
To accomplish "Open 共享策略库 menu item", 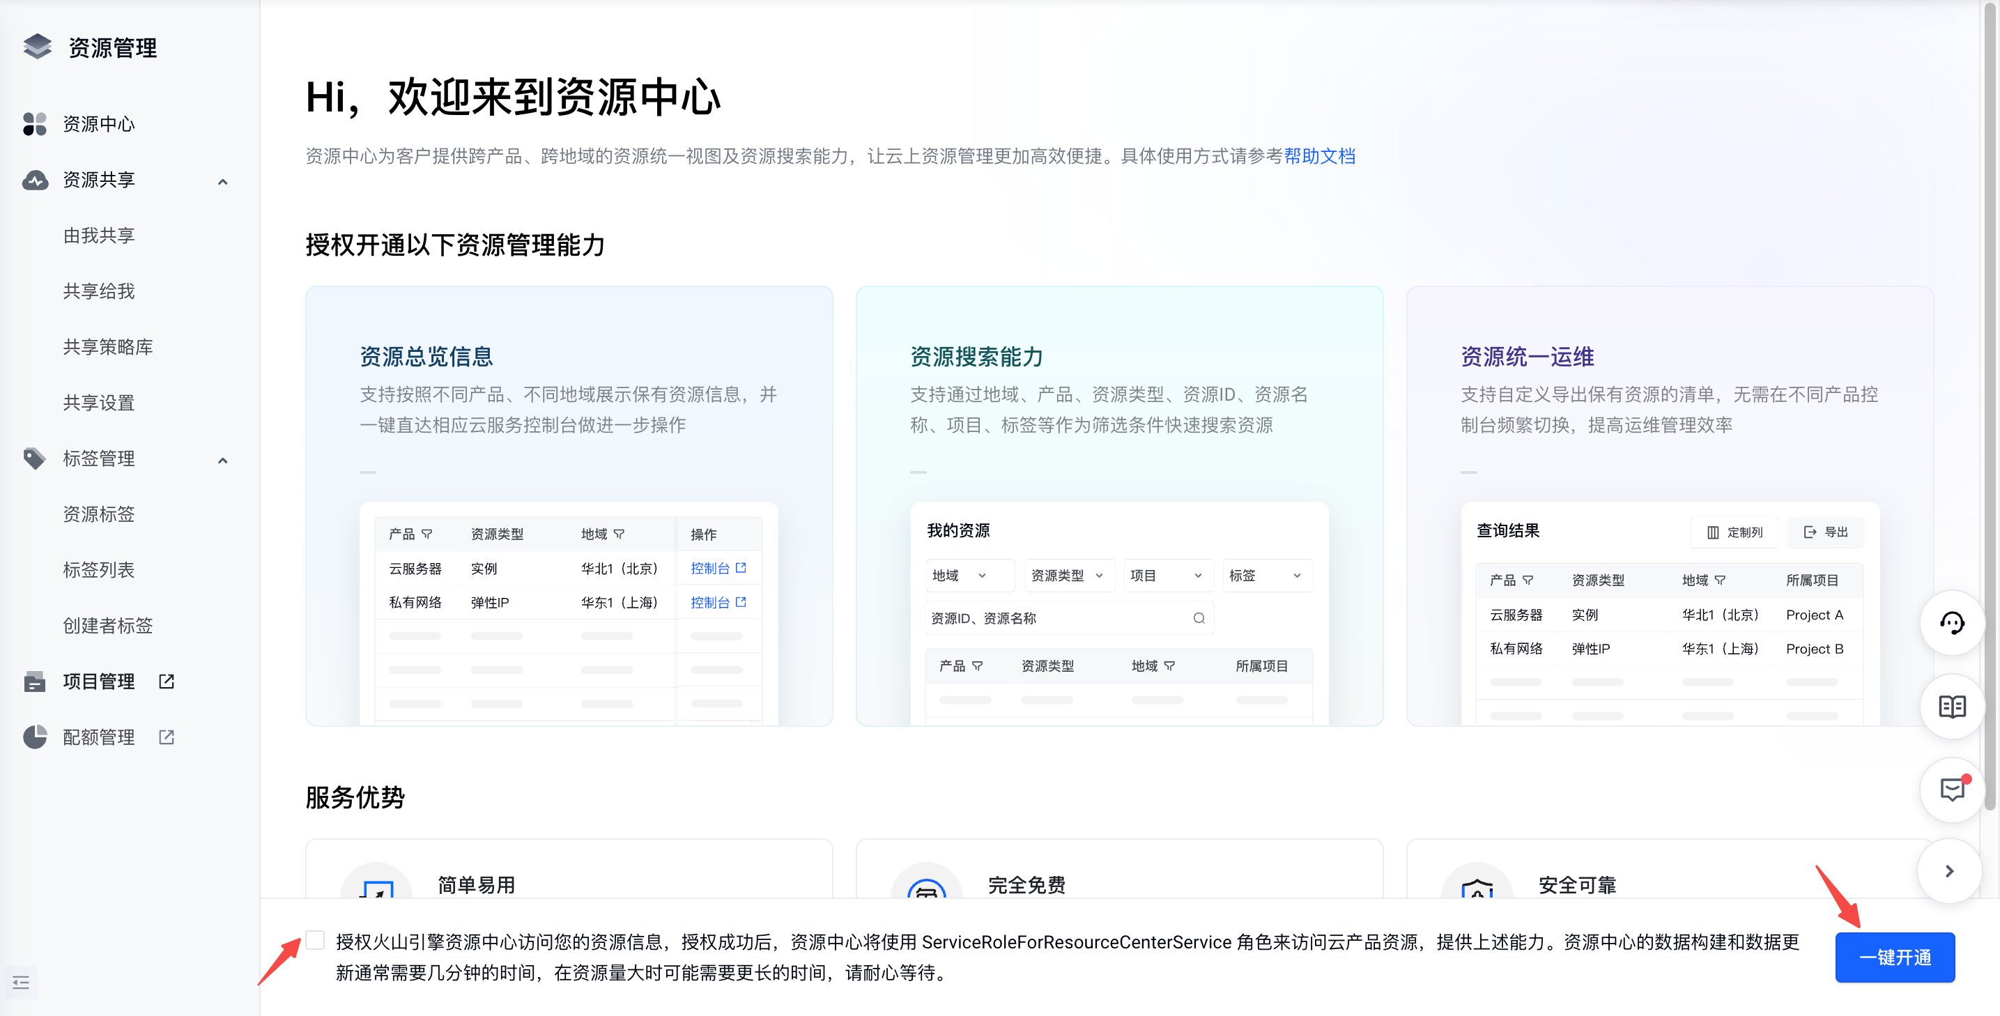I will 108,347.
